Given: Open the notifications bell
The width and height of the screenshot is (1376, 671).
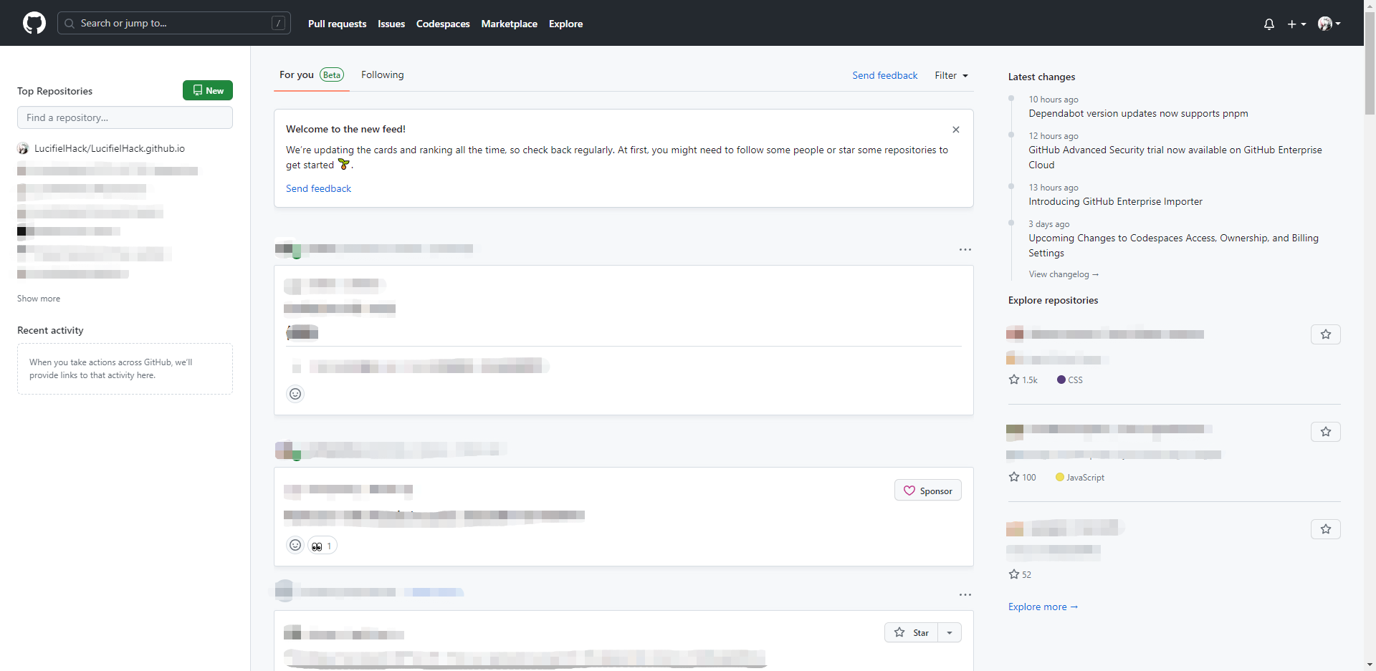Looking at the screenshot, I should (1269, 24).
